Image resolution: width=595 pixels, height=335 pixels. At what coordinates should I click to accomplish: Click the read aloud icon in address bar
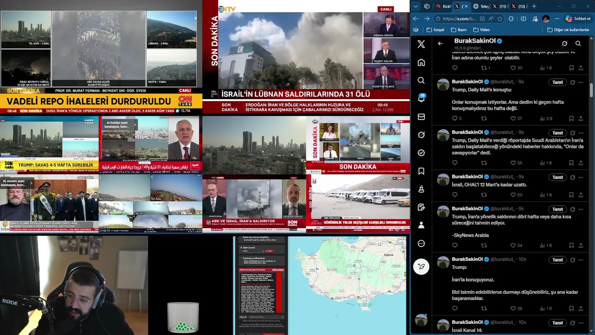[491, 19]
